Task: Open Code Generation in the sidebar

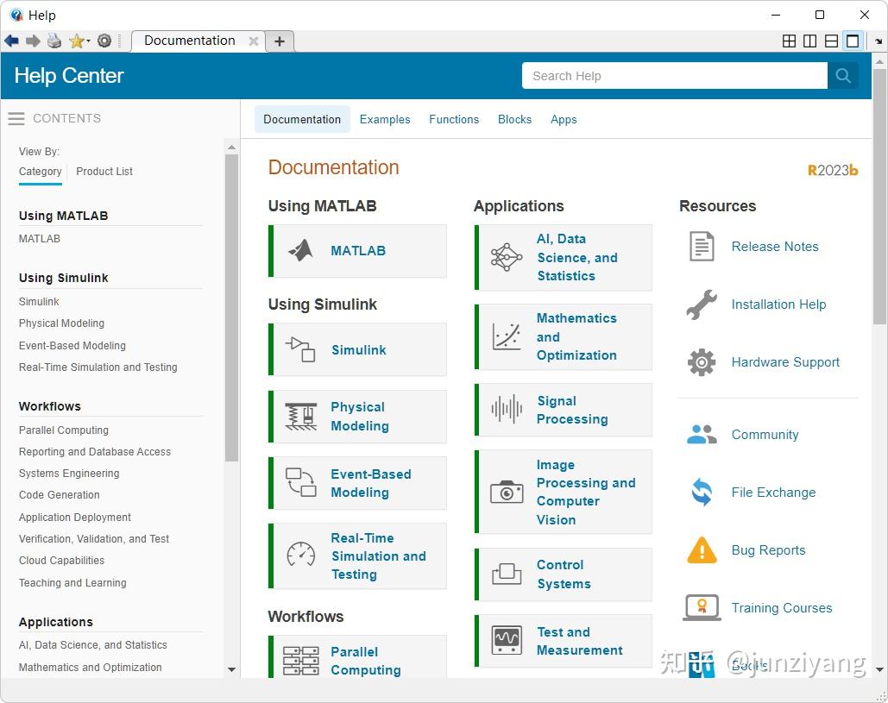Action: point(59,495)
